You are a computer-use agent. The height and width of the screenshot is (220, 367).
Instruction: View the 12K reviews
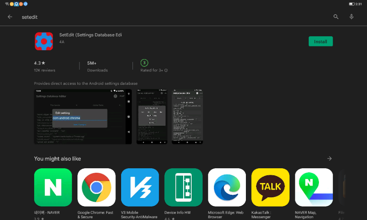[x=44, y=70]
